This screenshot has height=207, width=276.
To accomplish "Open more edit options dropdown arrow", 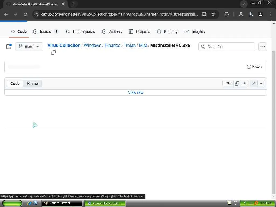I will (x=261, y=84).
